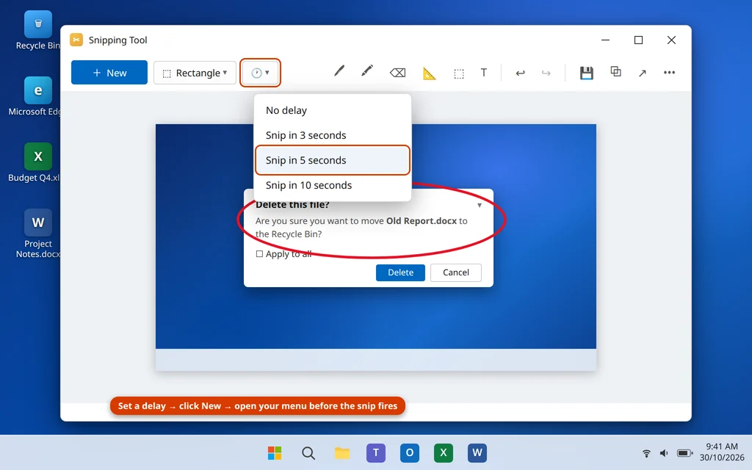Open Project Notes.docx desktop file
Screen dimensions: 752x470
pyautogui.click(x=38, y=234)
